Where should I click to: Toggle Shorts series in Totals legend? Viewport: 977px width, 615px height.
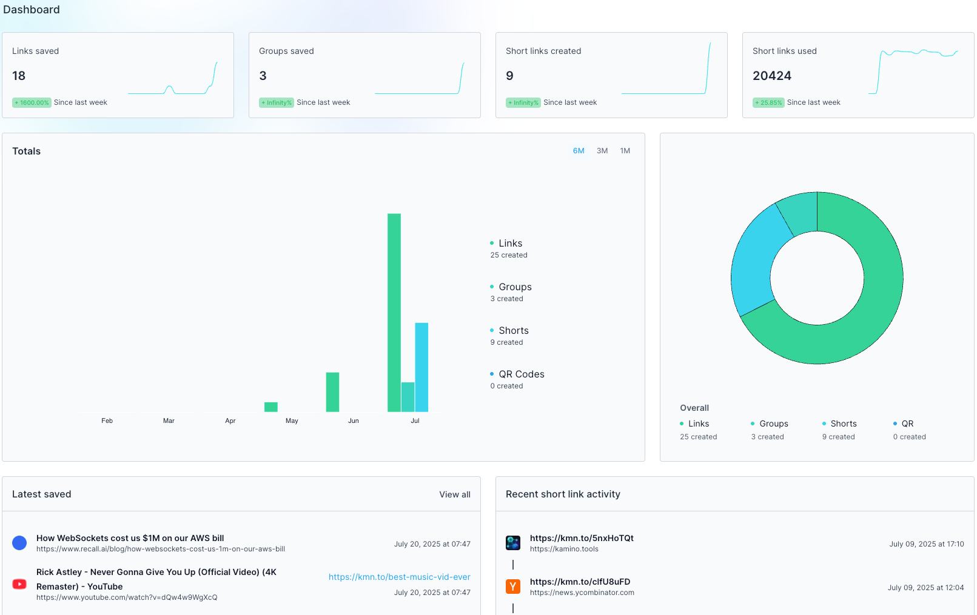pos(513,331)
